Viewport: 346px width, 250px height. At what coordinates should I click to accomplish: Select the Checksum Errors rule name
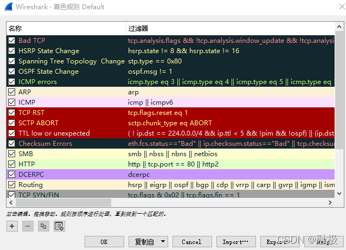point(45,143)
